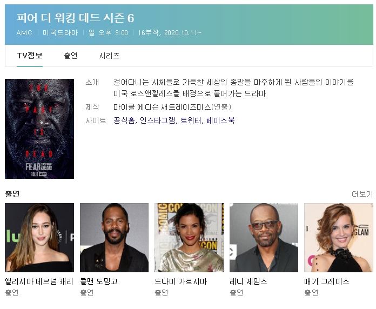Open photo of 앨리시아 데브넘 캐리
This screenshot has width=376, height=309.
tap(39, 238)
